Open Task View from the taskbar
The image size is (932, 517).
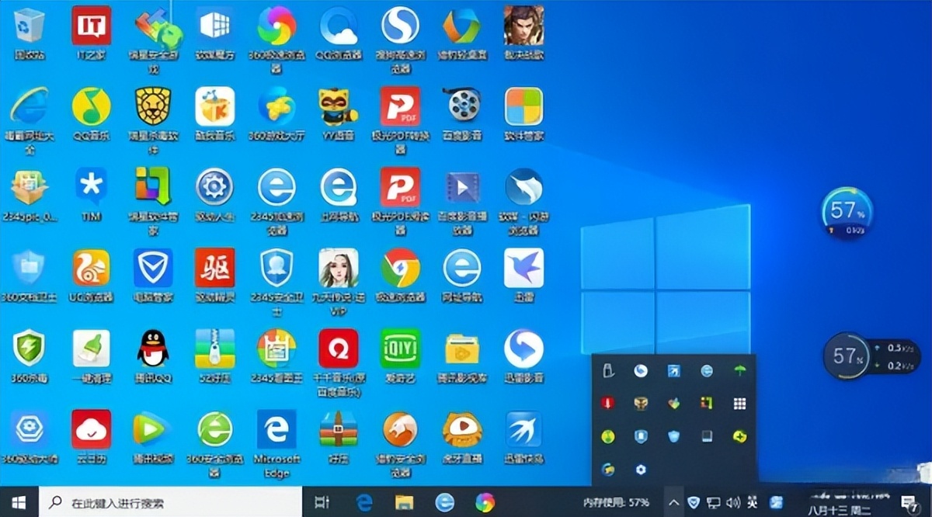coord(322,502)
